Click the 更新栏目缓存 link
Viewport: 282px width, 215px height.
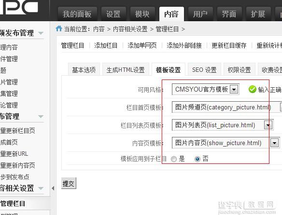pyautogui.click(x=229, y=46)
